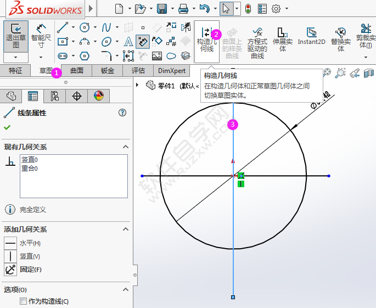Expand the 零件1 tree node arrow
The width and height of the screenshot is (376, 308).
[138, 85]
